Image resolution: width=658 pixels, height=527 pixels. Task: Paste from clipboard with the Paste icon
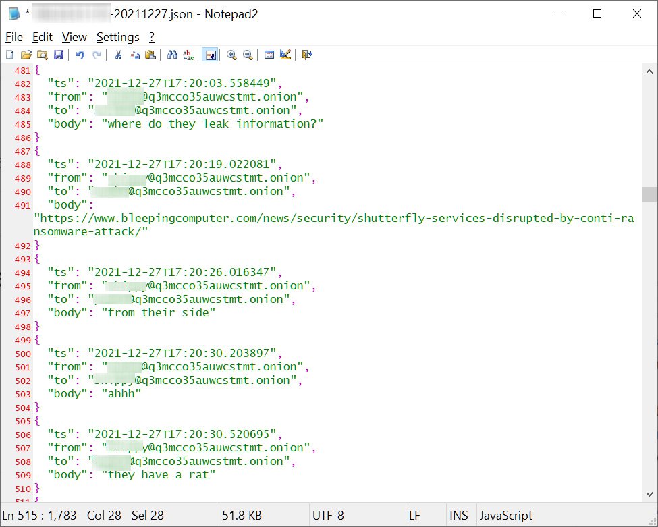(150, 55)
